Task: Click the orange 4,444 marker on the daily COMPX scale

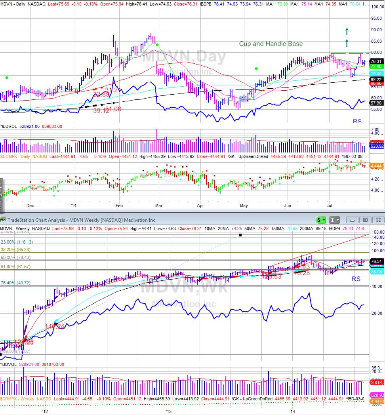Action: [377, 166]
